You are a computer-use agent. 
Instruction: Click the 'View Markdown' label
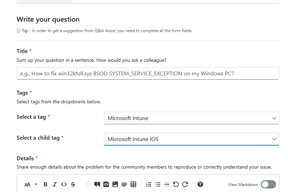tap(243, 184)
